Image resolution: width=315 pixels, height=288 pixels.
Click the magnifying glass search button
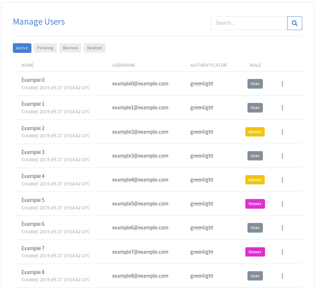[295, 23]
